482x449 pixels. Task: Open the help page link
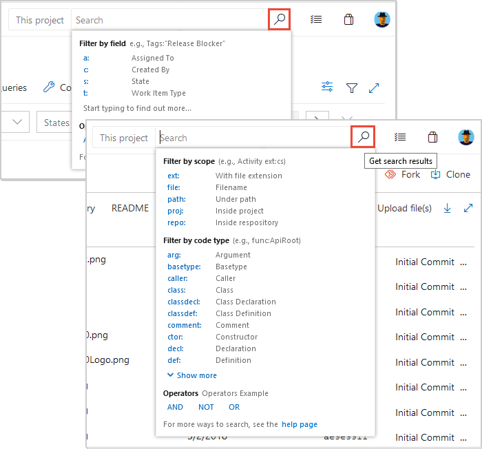pos(300,424)
